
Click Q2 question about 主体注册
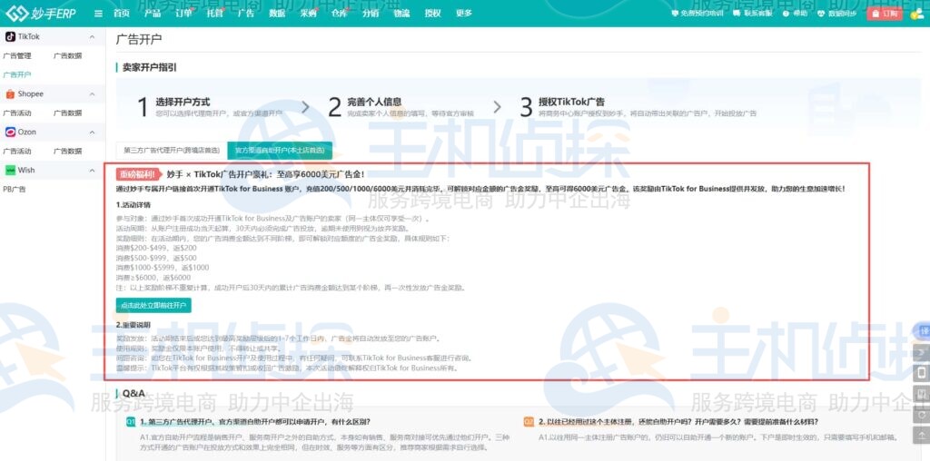[x=678, y=422]
